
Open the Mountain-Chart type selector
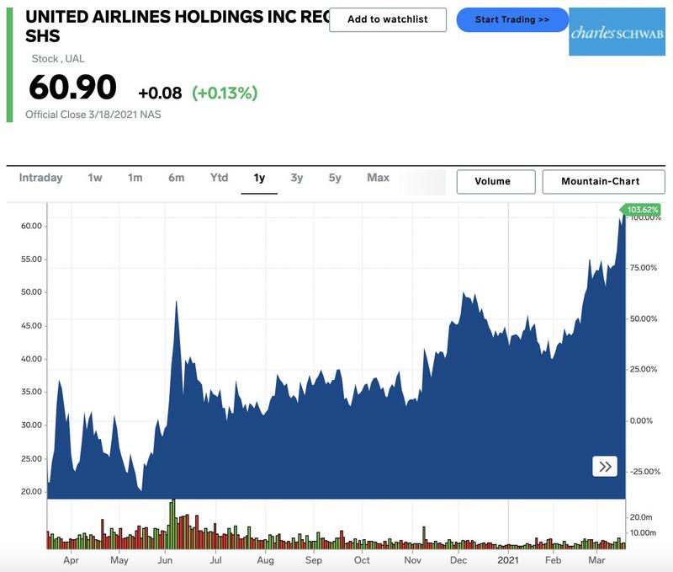[x=603, y=181]
